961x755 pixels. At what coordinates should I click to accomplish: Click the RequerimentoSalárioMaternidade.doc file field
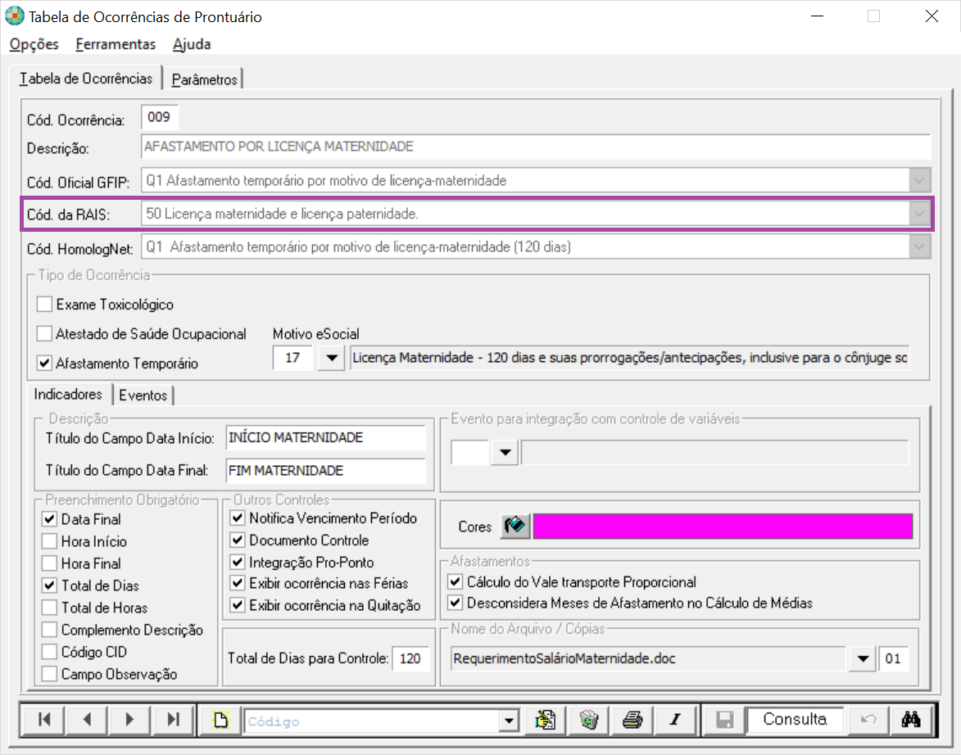(x=648, y=659)
